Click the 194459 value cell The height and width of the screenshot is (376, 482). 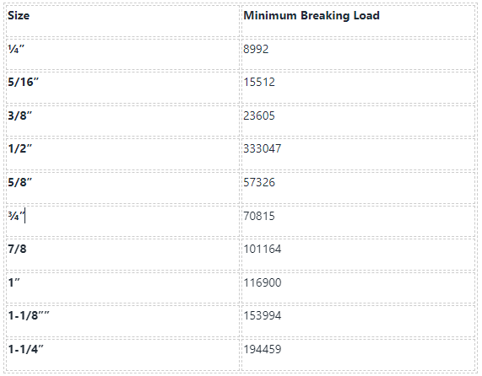[359, 354]
